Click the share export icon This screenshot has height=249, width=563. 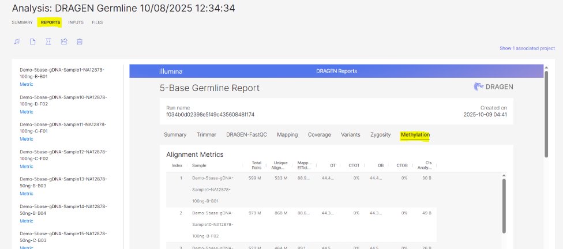tap(64, 41)
